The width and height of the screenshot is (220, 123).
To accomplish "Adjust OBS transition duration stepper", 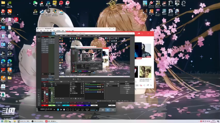I will coord(118,86).
